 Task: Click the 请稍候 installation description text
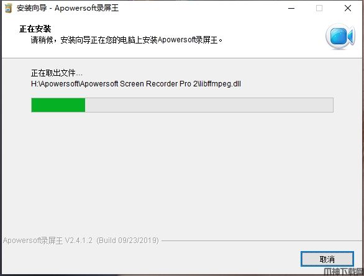[x=127, y=40]
